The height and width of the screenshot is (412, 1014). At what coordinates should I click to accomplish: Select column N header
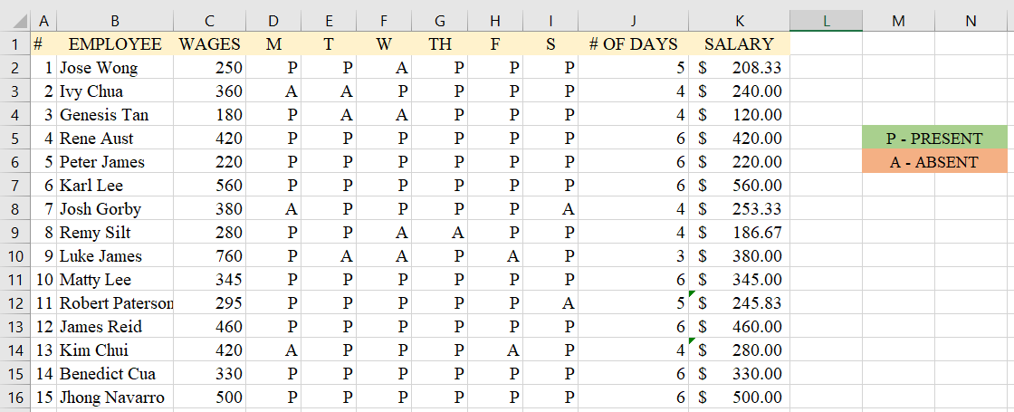pyautogui.click(x=971, y=21)
